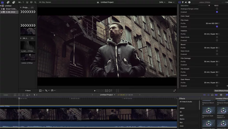Click insert clip edit icon in timeline toolbar
Image resolution: width=228 pixels, height=129 pixels.
tap(19, 95)
